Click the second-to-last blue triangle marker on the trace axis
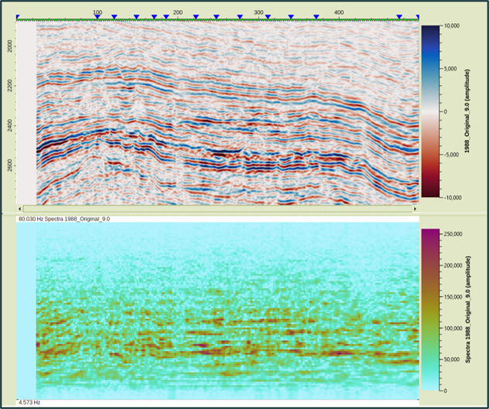 click(x=399, y=17)
